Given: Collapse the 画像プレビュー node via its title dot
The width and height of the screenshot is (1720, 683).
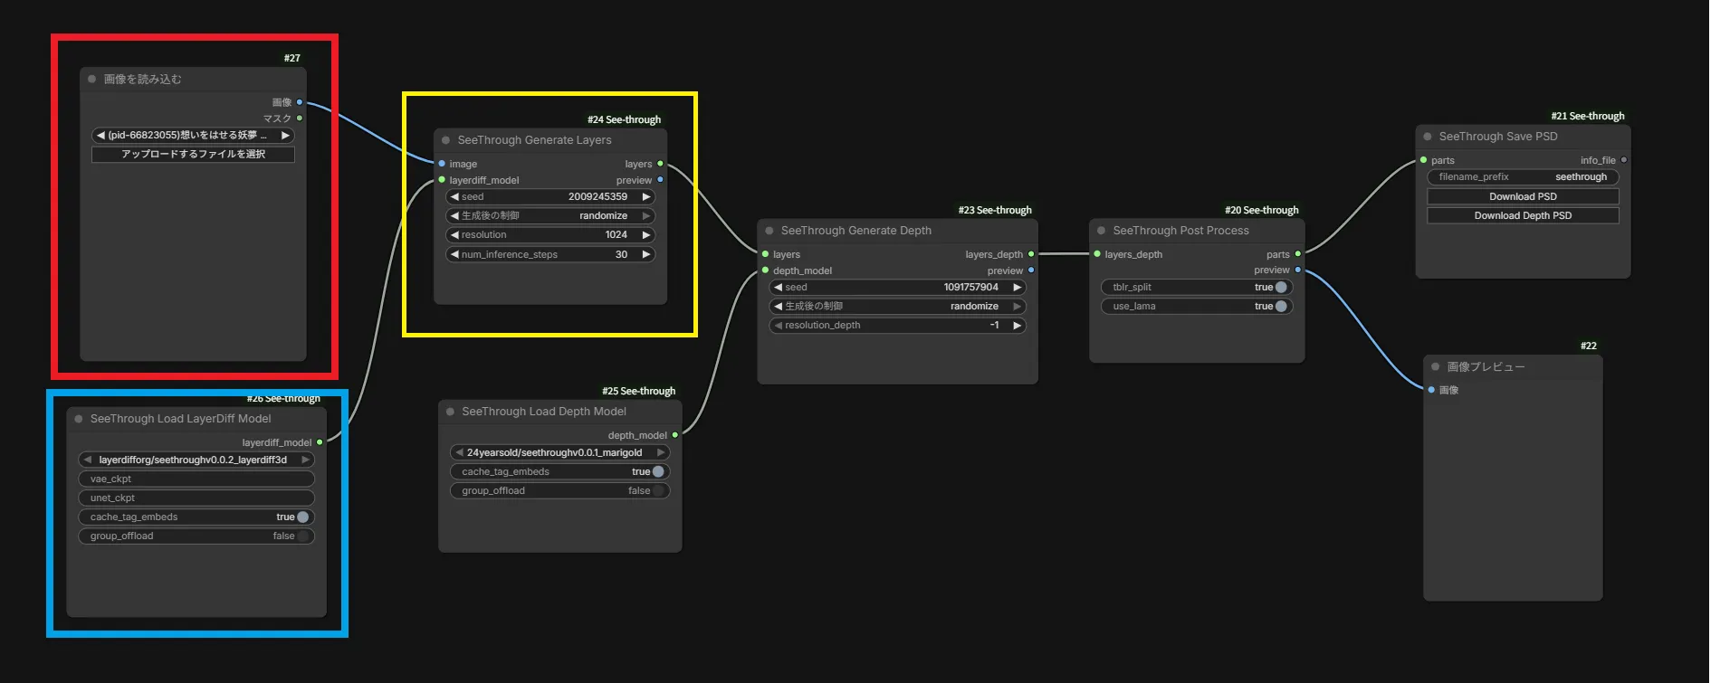Looking at the screenshot, I should tap(1436, 366).
